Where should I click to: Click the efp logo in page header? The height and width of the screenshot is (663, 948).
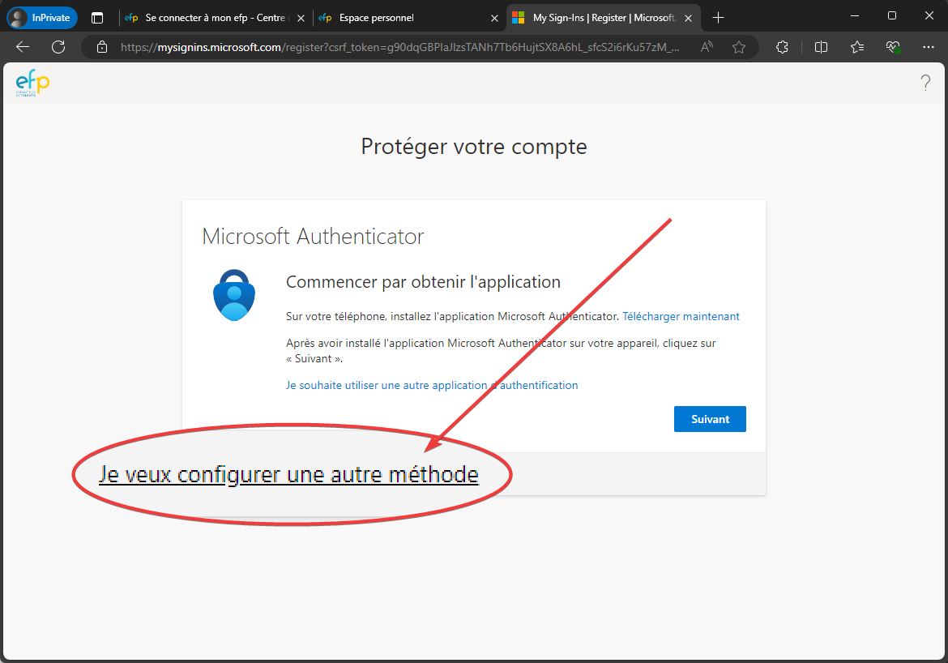pos(32,83)
